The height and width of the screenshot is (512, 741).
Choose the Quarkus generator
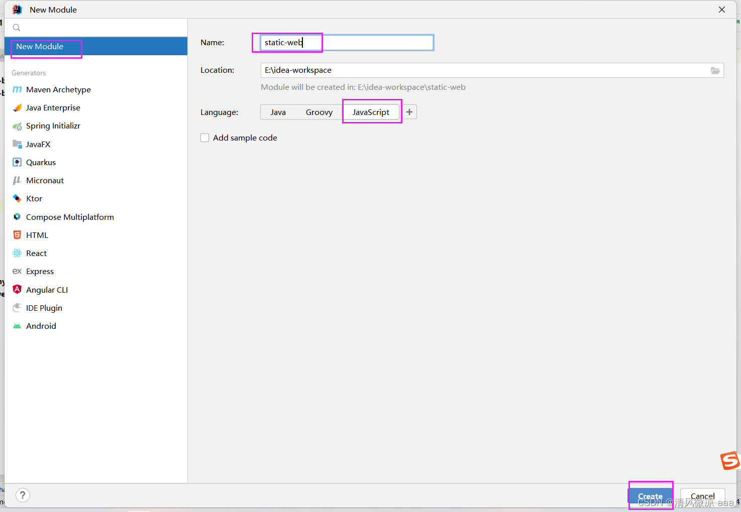(x=96, y=162)
